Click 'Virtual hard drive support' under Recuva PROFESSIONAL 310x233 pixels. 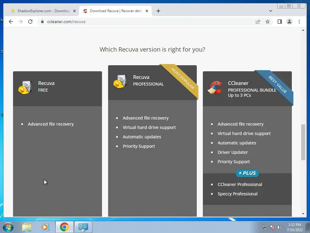[149, 127]
